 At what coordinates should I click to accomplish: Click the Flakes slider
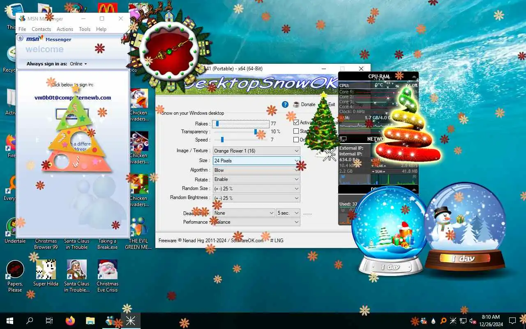point(241,123)
